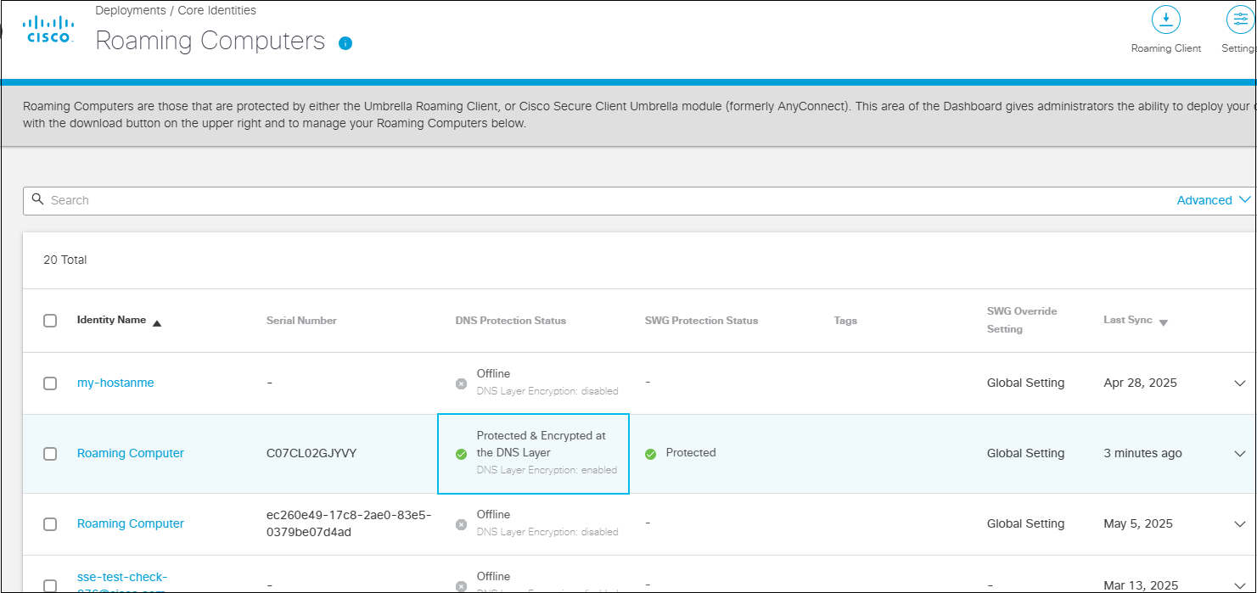Expand the row synced 3 minutes ago
The image size is (1257, 593).
(x=1240, y=454)
